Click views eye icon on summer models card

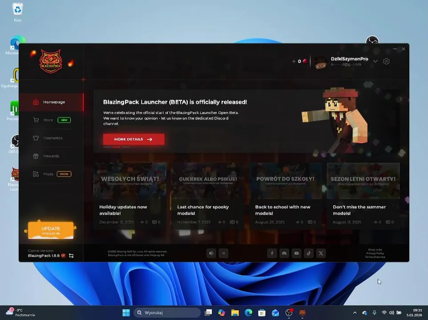[376, 222]
